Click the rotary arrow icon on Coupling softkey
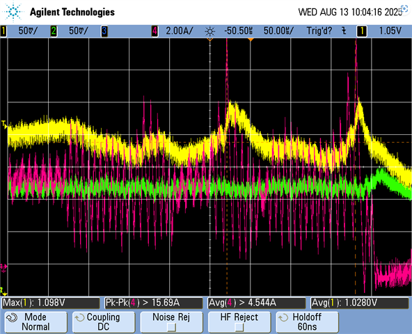Image resolution: width=412 pixels, height=334 pixels. (x=79, y=318)
